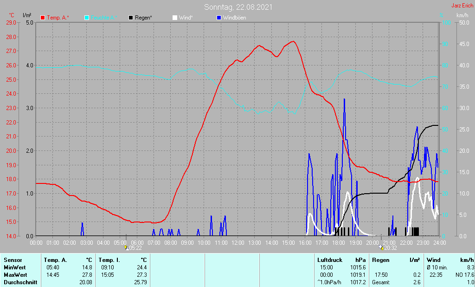Click the '25.79' indoor average value

141,282
